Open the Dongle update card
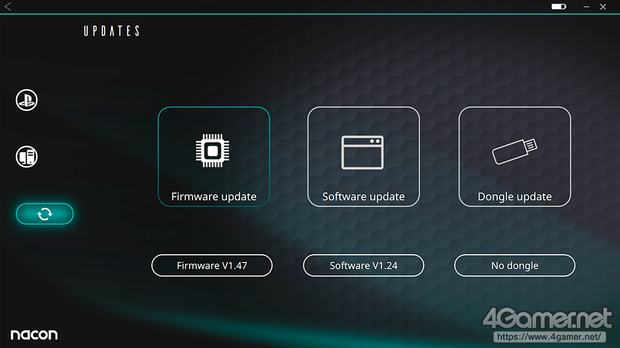This screenshot has height=348, width=620. click(x=515, y=157)
